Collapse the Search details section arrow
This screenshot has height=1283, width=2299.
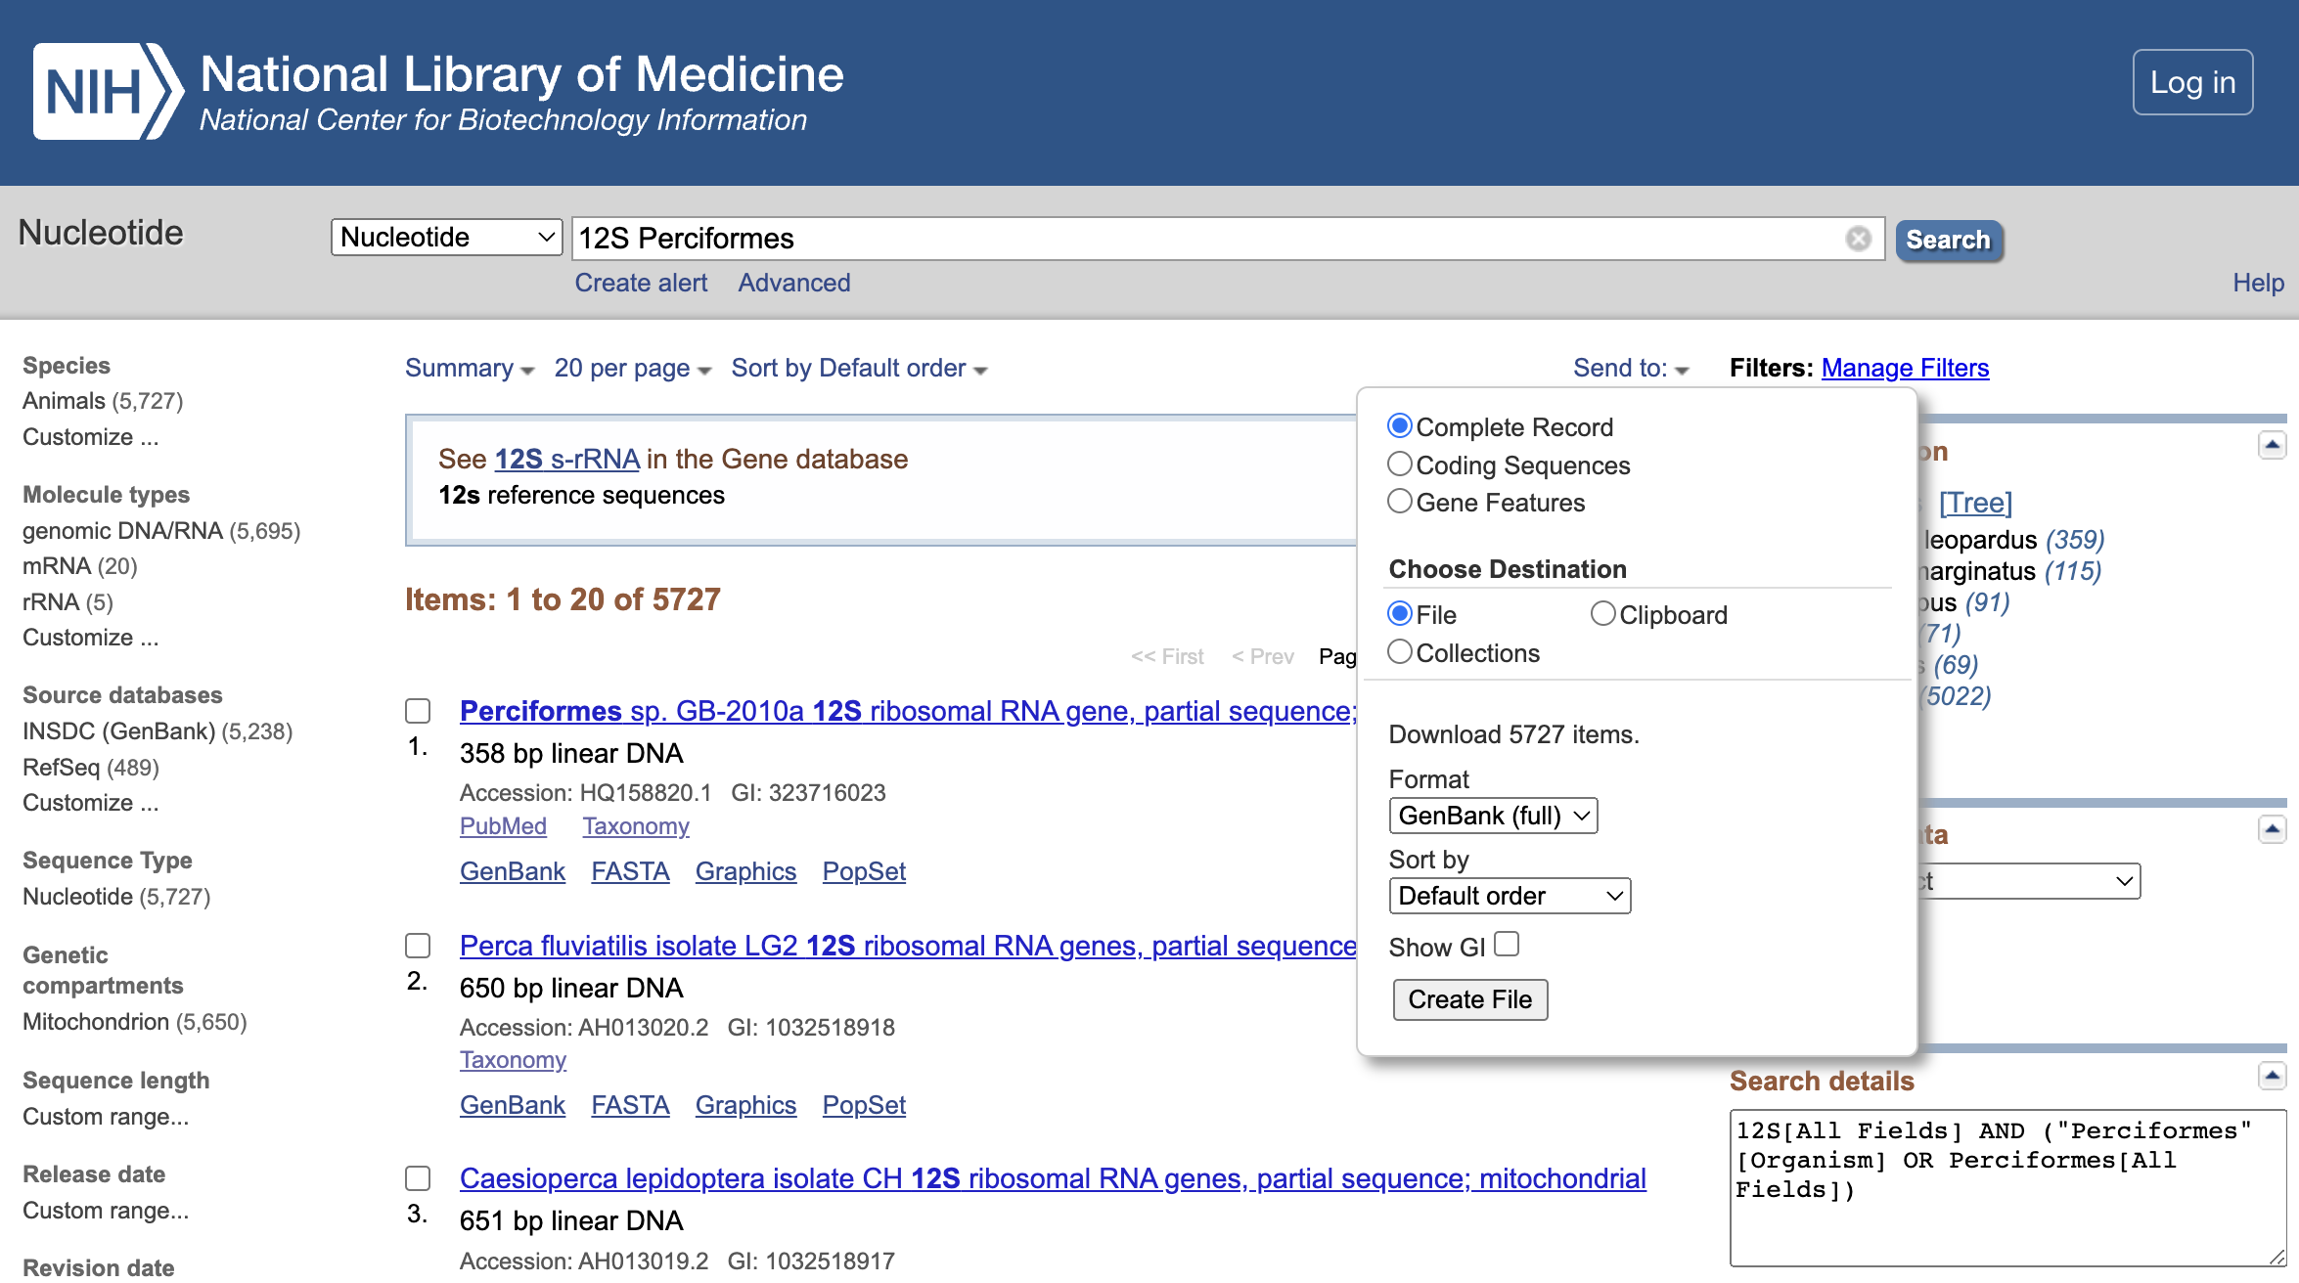point(2272,1076)
